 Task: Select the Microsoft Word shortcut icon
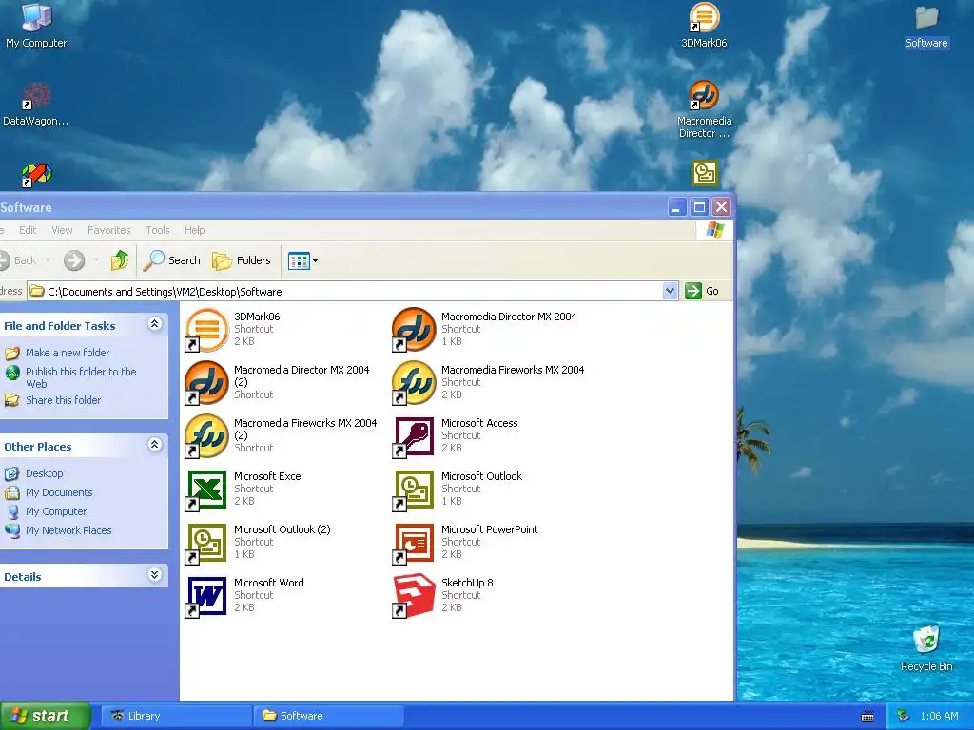[206, 596]
